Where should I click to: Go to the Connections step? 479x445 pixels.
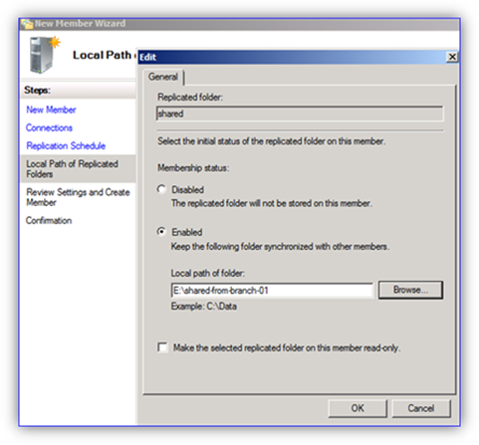click(49, 127)
